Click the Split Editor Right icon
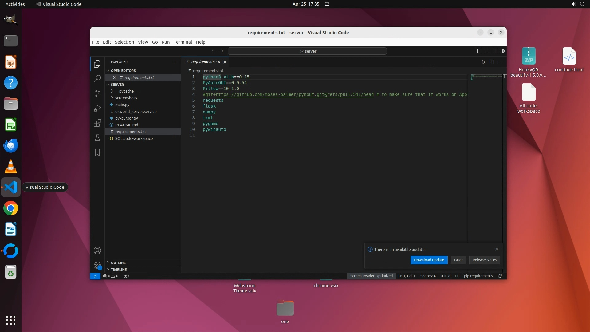 pyautogui.click(x=492, y=62)
